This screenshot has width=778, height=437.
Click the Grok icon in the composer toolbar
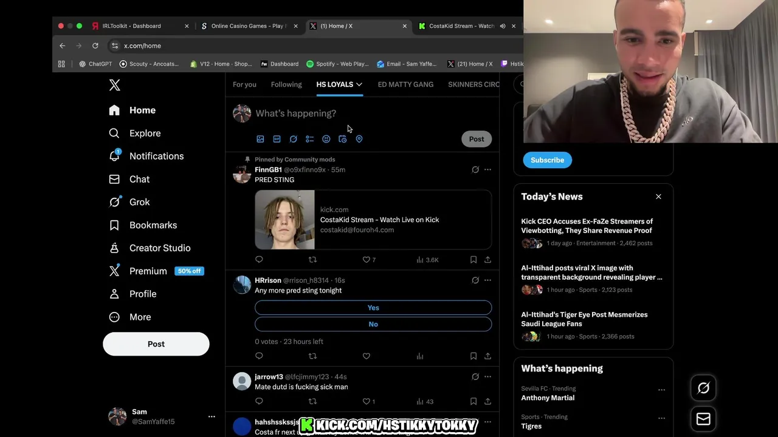tap(293, 139)
